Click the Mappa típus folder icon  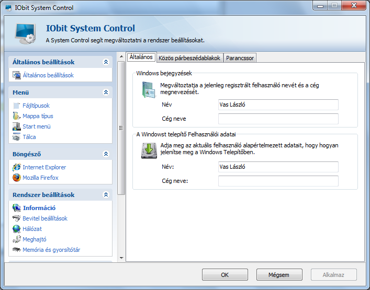[x=17, y=116]
